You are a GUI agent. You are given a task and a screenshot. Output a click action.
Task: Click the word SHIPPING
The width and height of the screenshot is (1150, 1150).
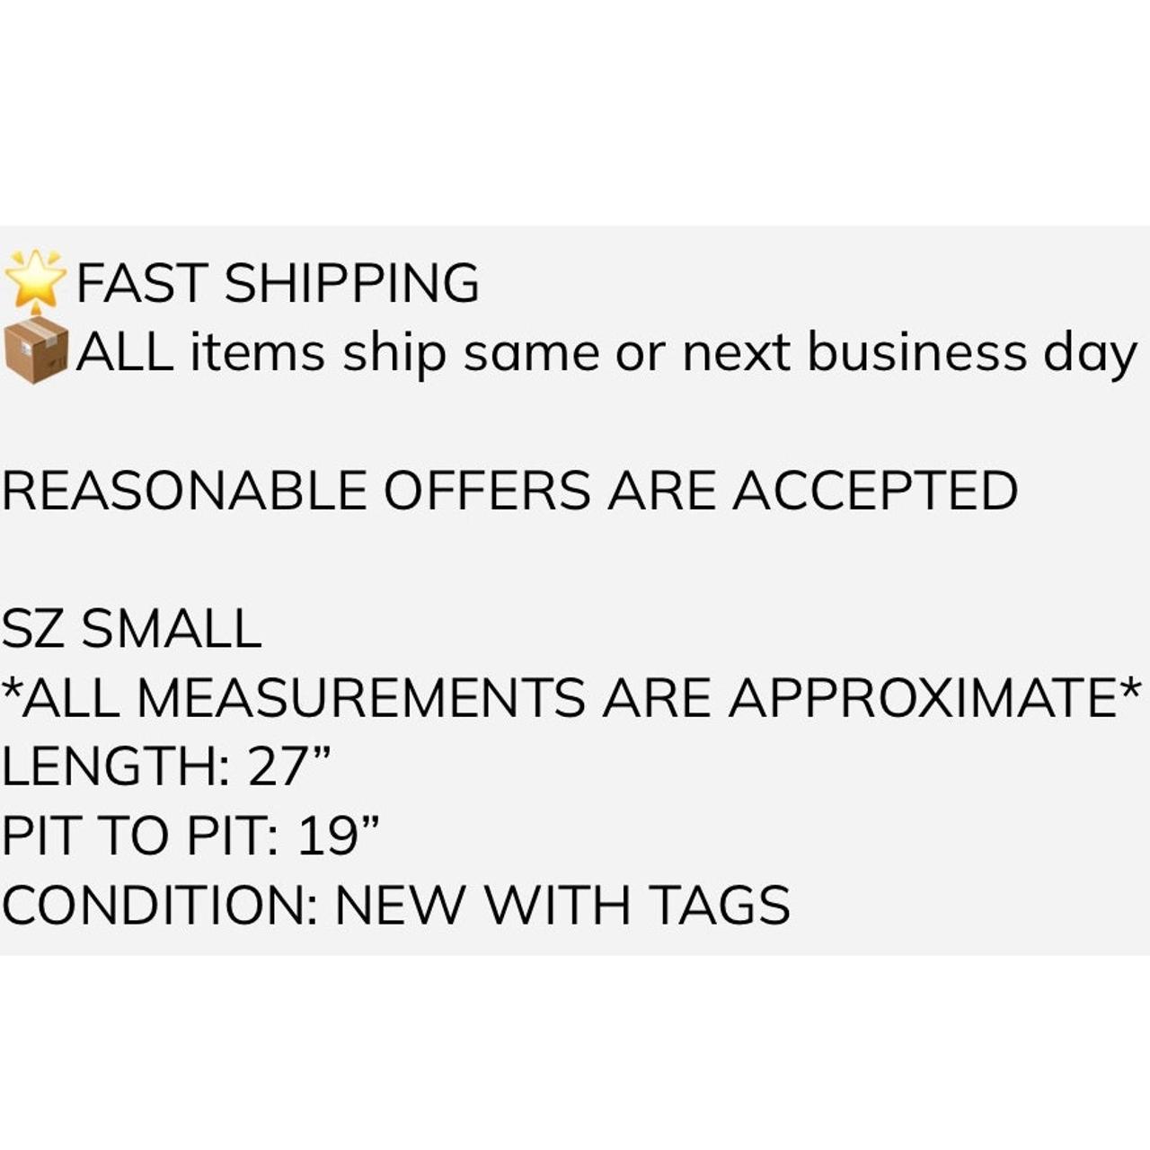pyautogui.click(x=352, y=283)
